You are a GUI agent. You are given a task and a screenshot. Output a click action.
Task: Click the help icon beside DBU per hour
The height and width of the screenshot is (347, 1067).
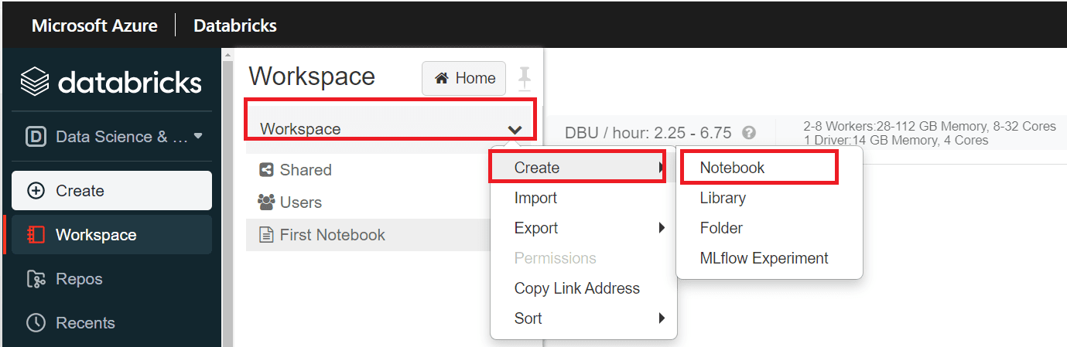748,133
